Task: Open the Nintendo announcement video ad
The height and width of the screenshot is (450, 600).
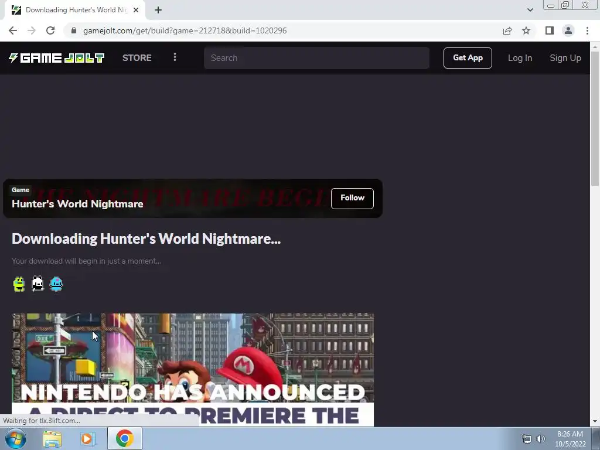Action: 192,370
